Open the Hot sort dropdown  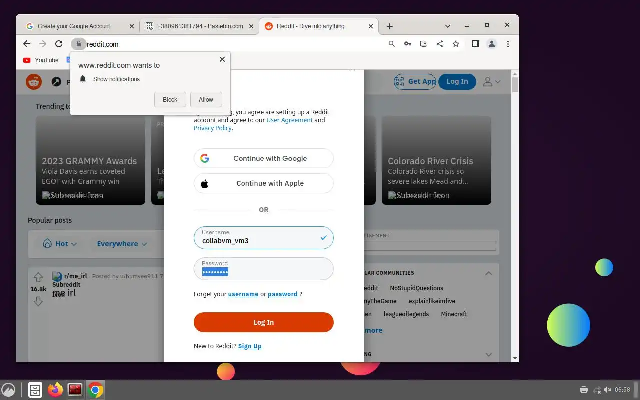click(x=60, y=244)
